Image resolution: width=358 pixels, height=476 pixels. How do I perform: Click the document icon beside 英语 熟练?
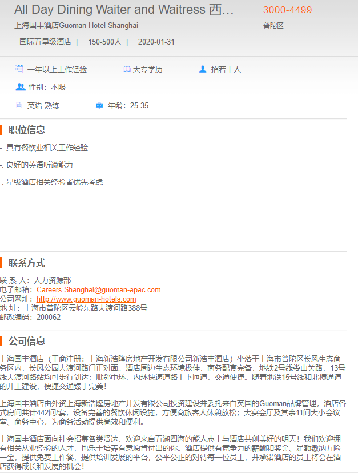[19, 105]
